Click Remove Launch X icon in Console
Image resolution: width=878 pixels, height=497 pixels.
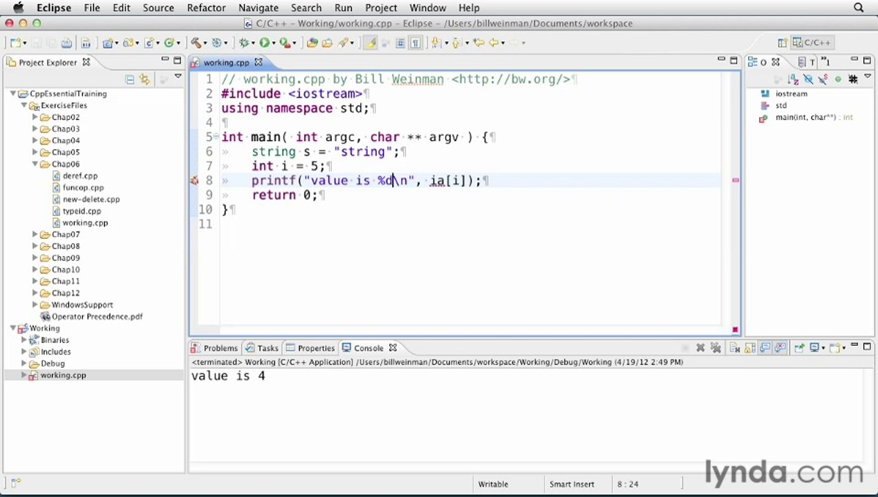[700, 348]
